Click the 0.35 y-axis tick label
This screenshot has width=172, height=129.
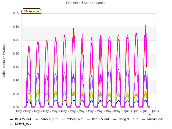pyautogui.click(x=16, y=13)
